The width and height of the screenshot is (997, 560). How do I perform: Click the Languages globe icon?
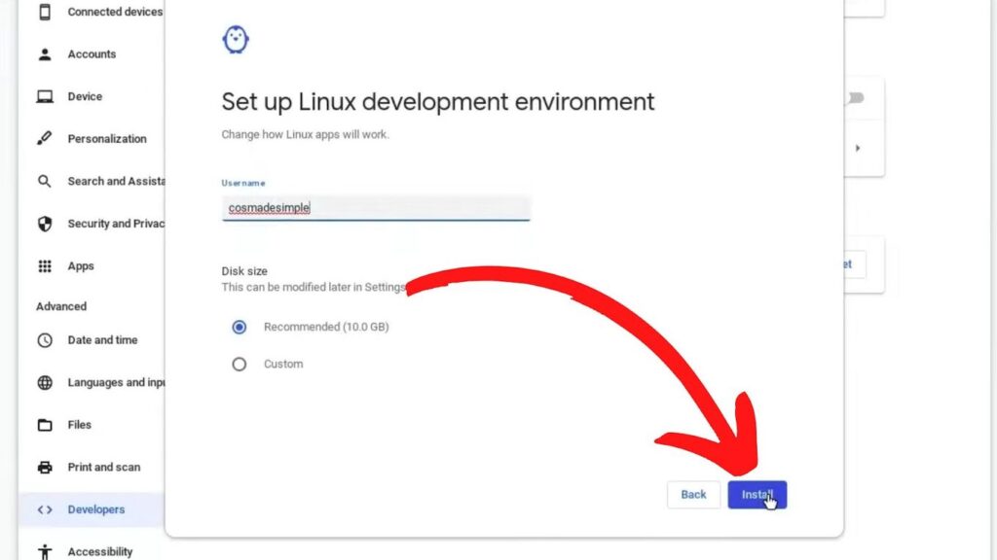(45, 383)
